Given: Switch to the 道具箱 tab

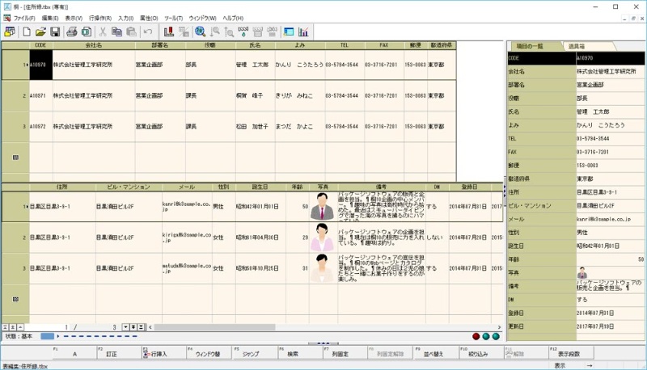Looking at the screenshot, I should point(578,46).
